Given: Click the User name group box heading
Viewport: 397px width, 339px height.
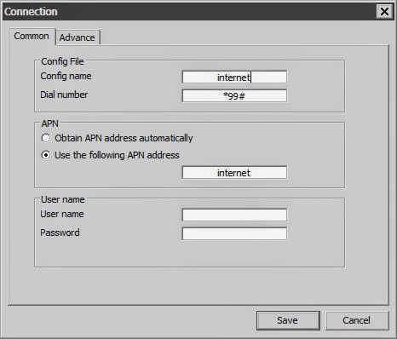Looking at the screenshot, I should [x=63, y=199].
